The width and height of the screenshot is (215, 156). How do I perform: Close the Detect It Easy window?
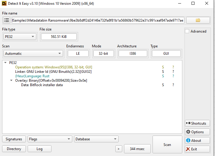pyautogui.click(x=207, y=3)
